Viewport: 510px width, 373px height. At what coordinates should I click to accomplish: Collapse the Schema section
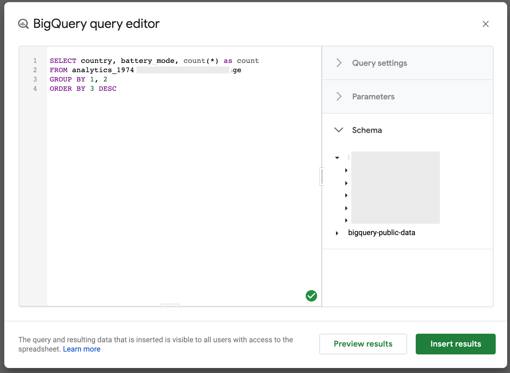(x=339, y=130)
